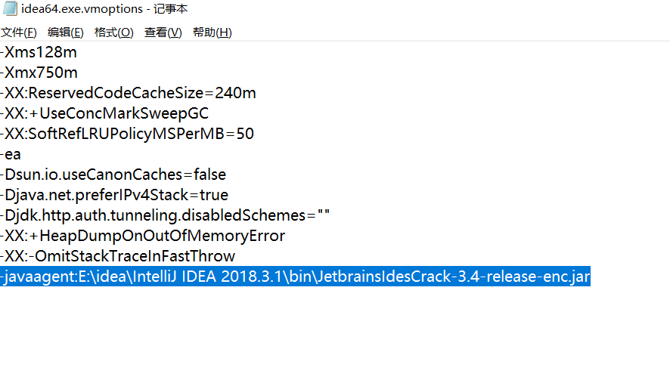
Task: Place cursor on the UseConcMarkSweepGC line
Action: pos(105,114)
